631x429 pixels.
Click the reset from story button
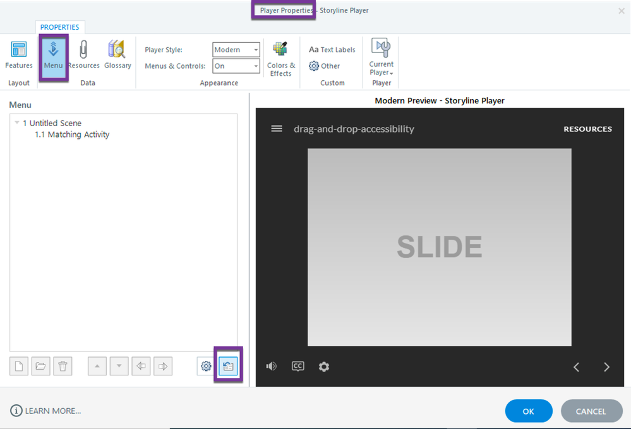click(x=228, y=366)
